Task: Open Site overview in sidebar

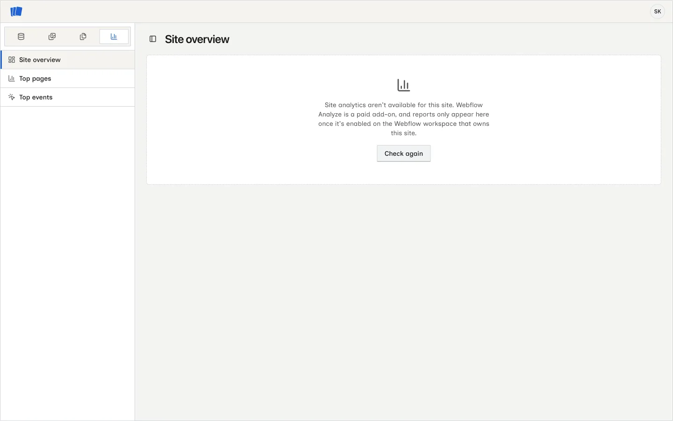Action: click(68, 60)
